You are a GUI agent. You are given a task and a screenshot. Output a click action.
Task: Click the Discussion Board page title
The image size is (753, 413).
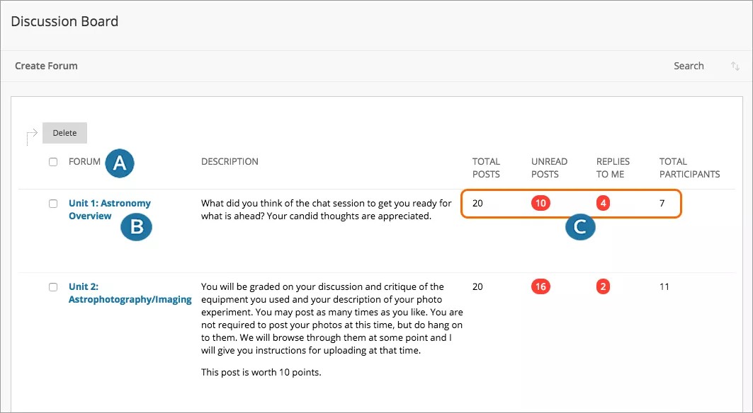[64, 21]
